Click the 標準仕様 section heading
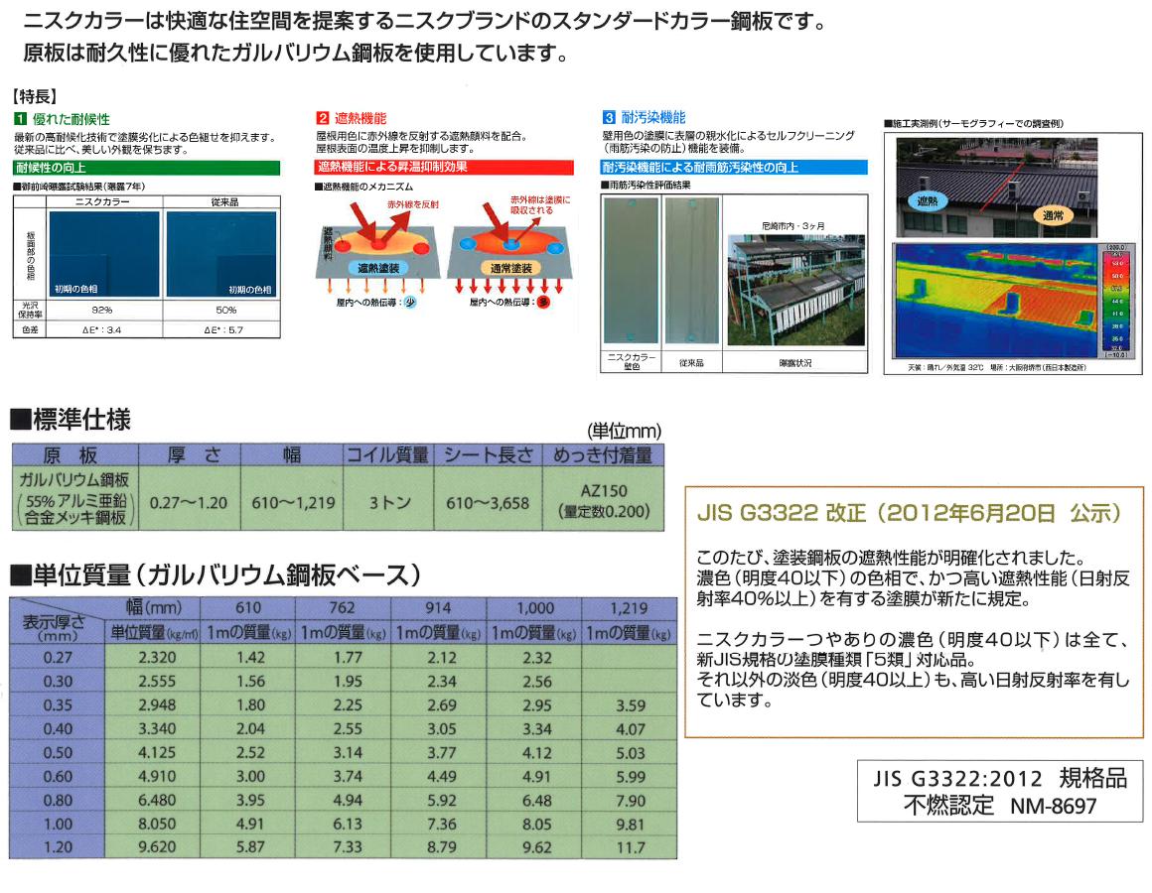The image size is (1152, 893). [72, 420]
